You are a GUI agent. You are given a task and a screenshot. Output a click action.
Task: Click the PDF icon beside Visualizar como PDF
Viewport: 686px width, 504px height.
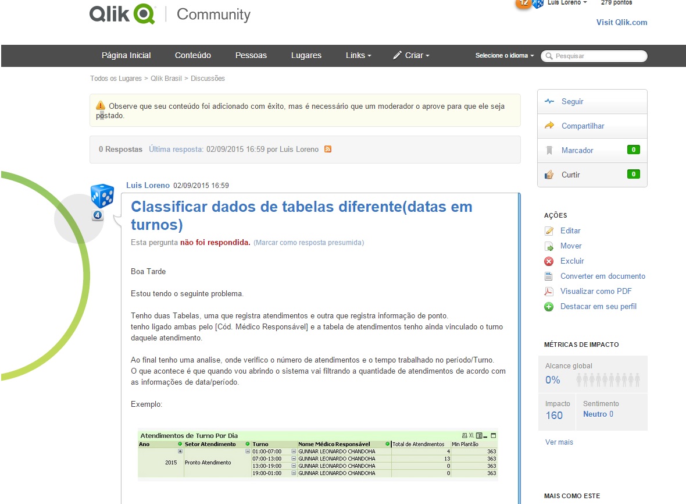(x=549, y=292)
